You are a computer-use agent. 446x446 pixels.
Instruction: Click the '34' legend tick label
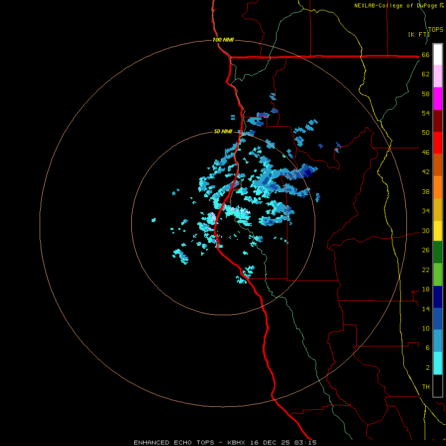426,211
